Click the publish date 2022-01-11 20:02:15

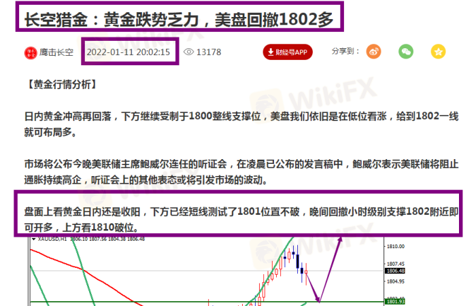[130, 52]
